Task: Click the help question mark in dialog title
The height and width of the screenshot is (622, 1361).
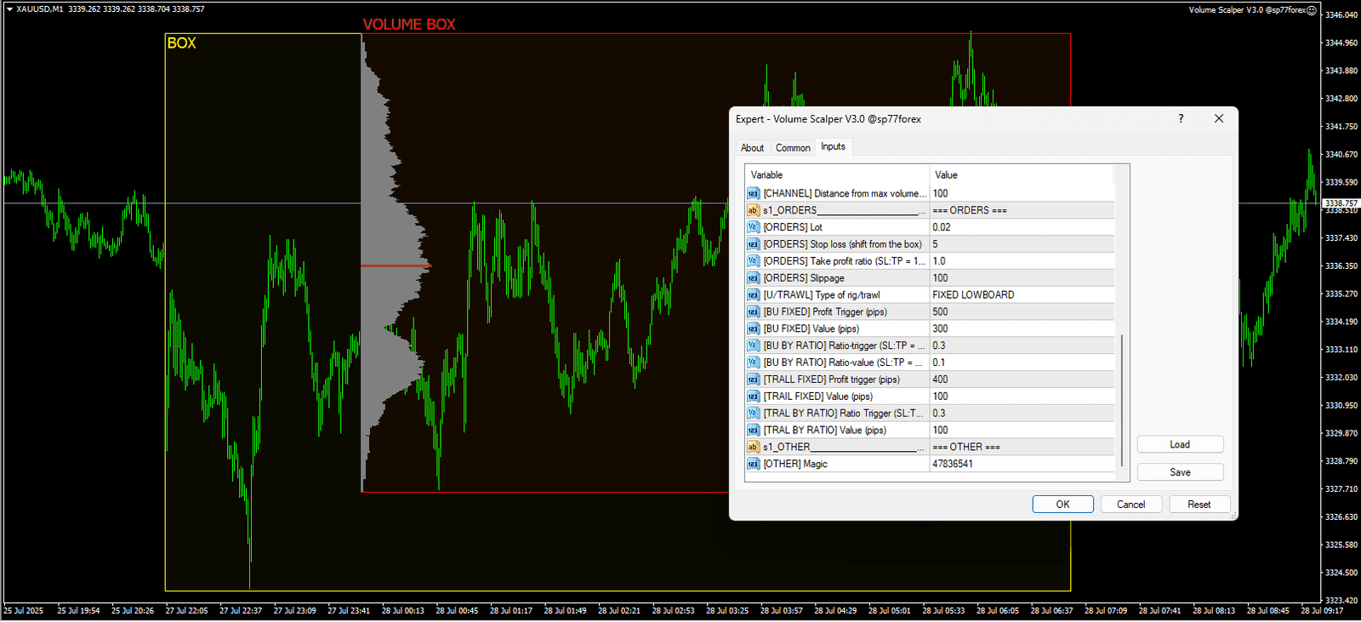Action: [1181, 119]
